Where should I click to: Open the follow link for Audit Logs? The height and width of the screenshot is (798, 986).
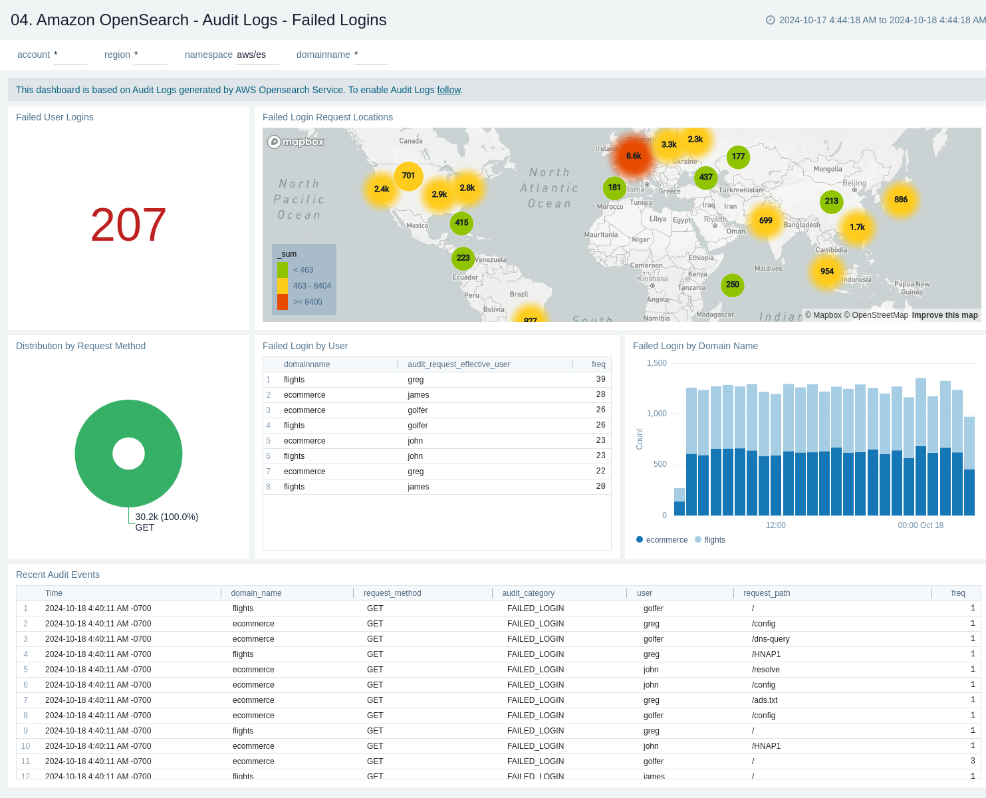click(x=449, y=90)
